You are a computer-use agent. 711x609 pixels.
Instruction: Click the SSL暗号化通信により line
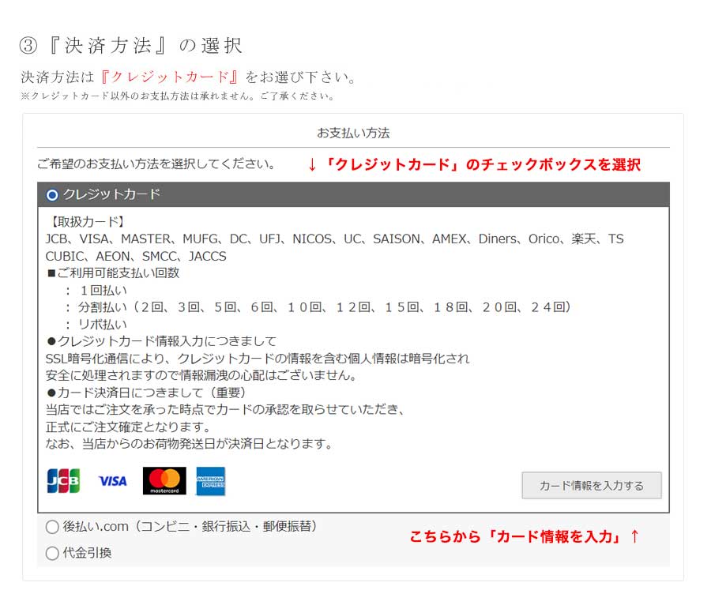[x=258, y=359]
